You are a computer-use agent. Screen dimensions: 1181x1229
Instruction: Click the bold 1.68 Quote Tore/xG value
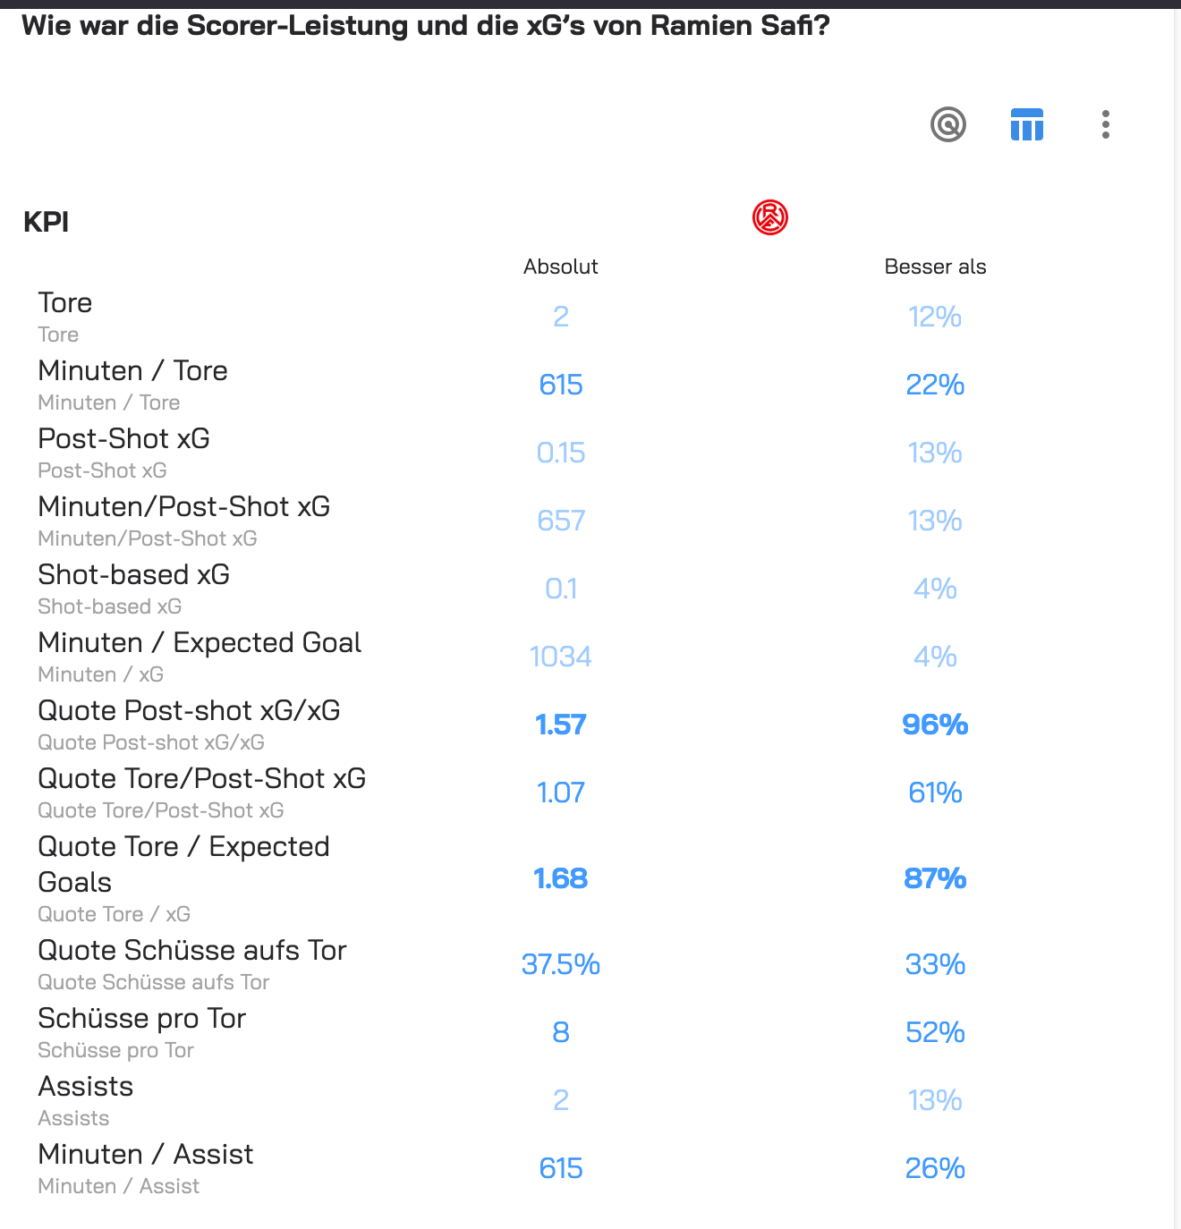pos(561,878)
